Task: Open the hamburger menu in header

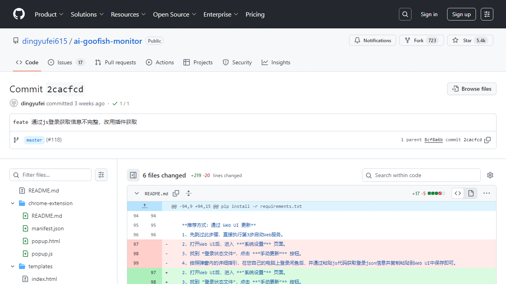Action: (487, 14)
